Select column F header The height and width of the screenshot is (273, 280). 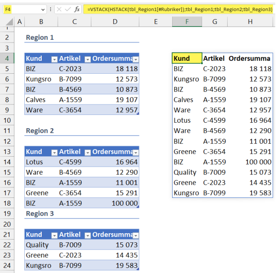[187, 22]
